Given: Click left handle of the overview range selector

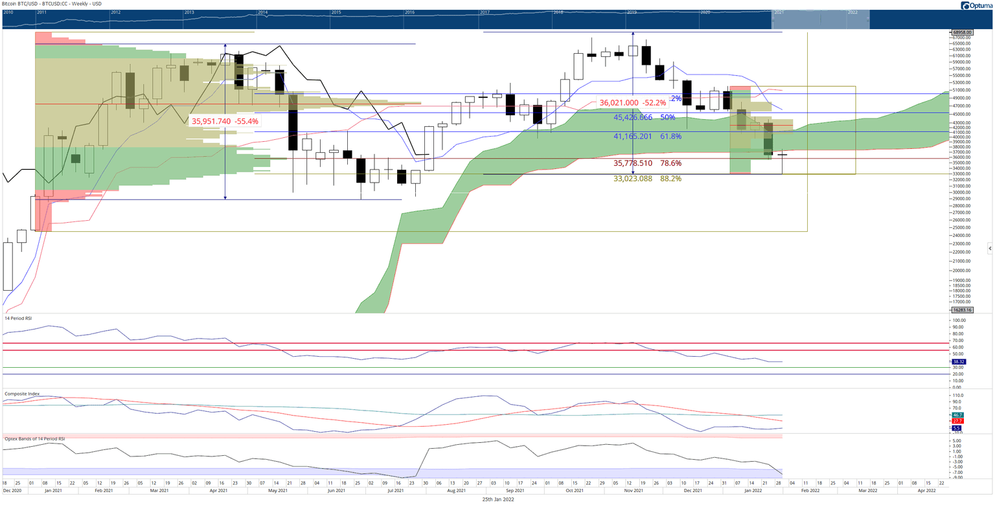Looking at the screenshot, I should tap(773, 20).
